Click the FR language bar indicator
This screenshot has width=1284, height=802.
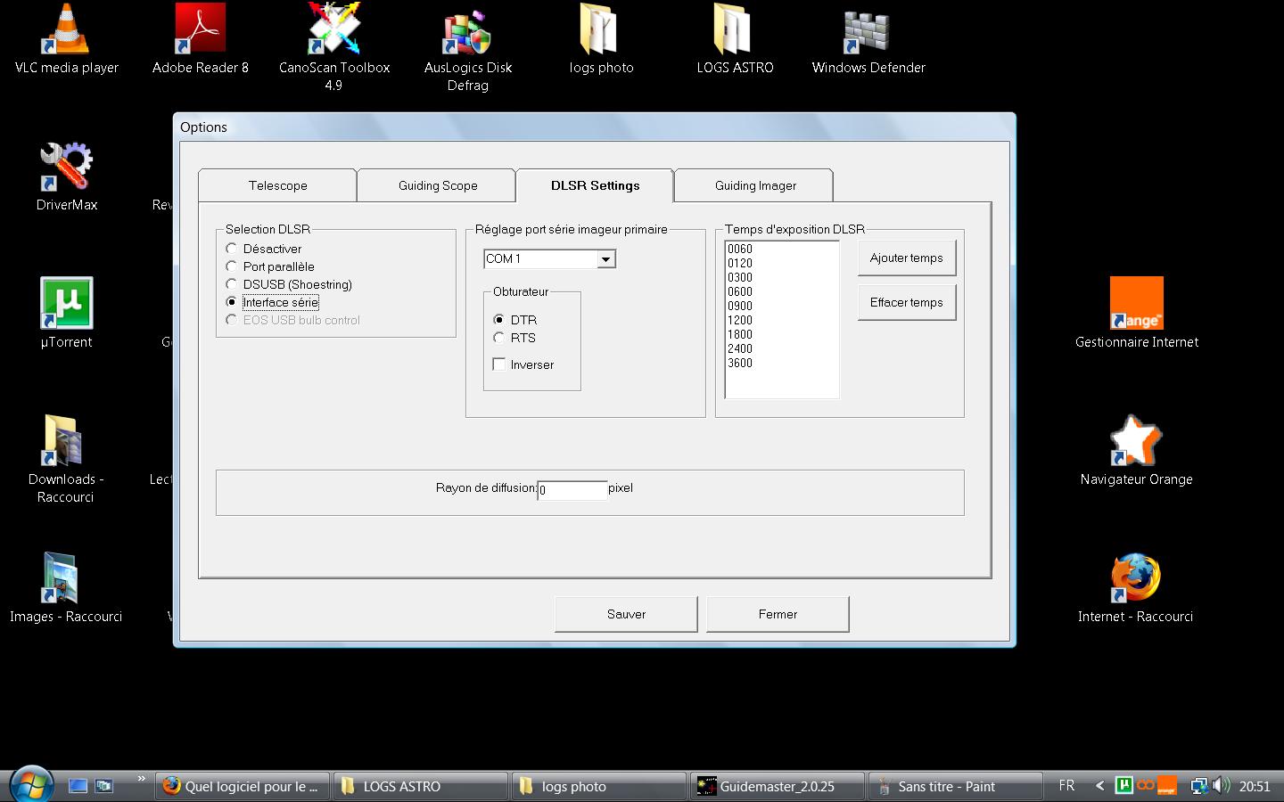[1066, 785]
